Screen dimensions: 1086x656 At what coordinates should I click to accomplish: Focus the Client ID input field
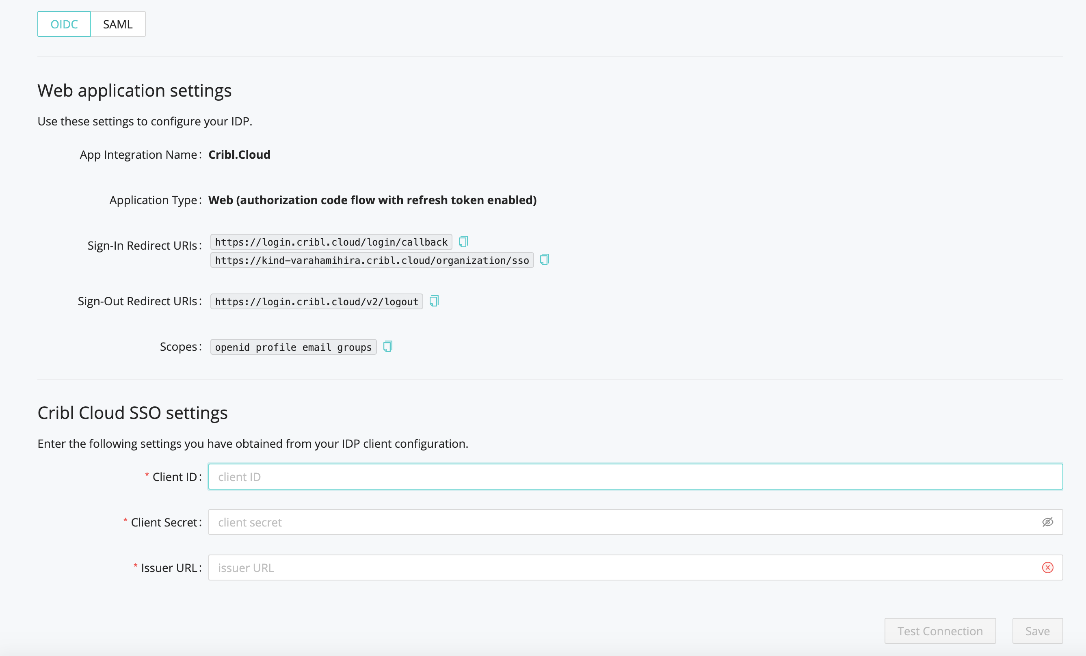point(636,477)
